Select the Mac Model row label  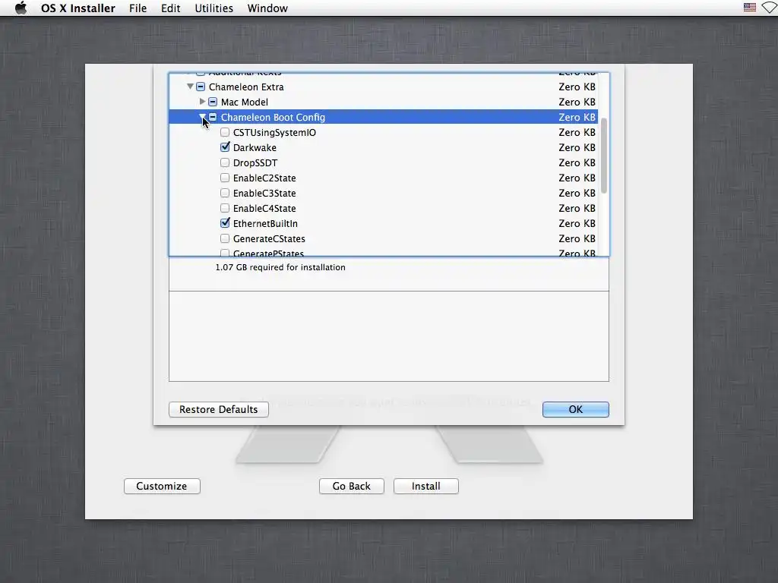244,102
